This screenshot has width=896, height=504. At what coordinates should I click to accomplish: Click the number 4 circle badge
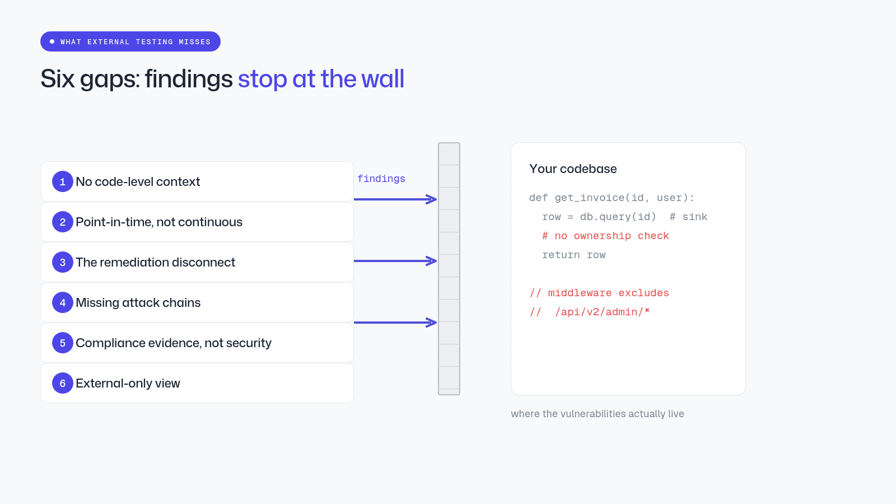[x=63, y=302]
